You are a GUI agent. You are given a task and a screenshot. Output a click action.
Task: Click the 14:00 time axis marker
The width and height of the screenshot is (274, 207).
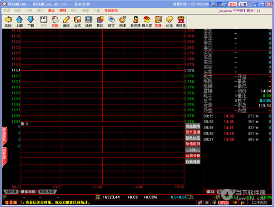pyautogui.click(x=138, y=187)
